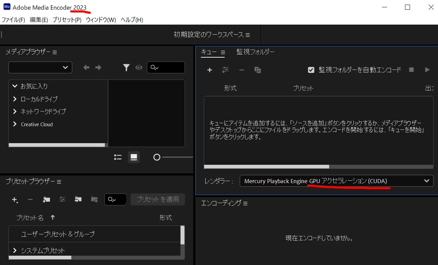438x265 pixels.
Task: Click the forward arrow in Media Browser
Action: (98, 68)
